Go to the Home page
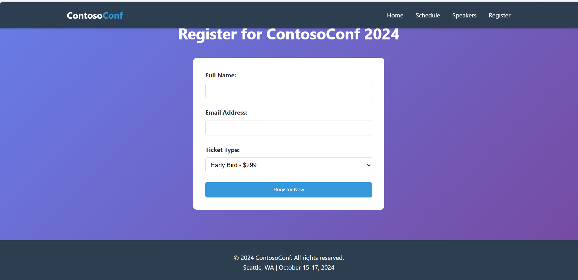Viewport: 578px width, 280px height. (x=395, y=16)
